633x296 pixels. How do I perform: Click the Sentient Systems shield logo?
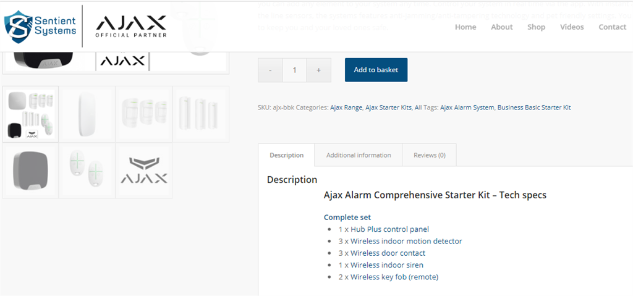click(41, 25)
